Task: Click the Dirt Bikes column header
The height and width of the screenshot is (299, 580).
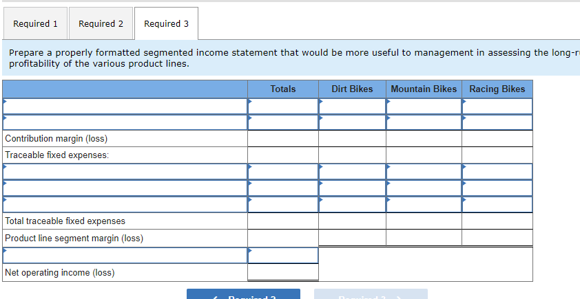Action: (352, 89)
